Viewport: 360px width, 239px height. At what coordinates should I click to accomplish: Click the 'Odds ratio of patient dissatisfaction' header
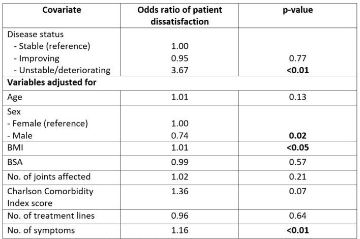coord(174,15)
